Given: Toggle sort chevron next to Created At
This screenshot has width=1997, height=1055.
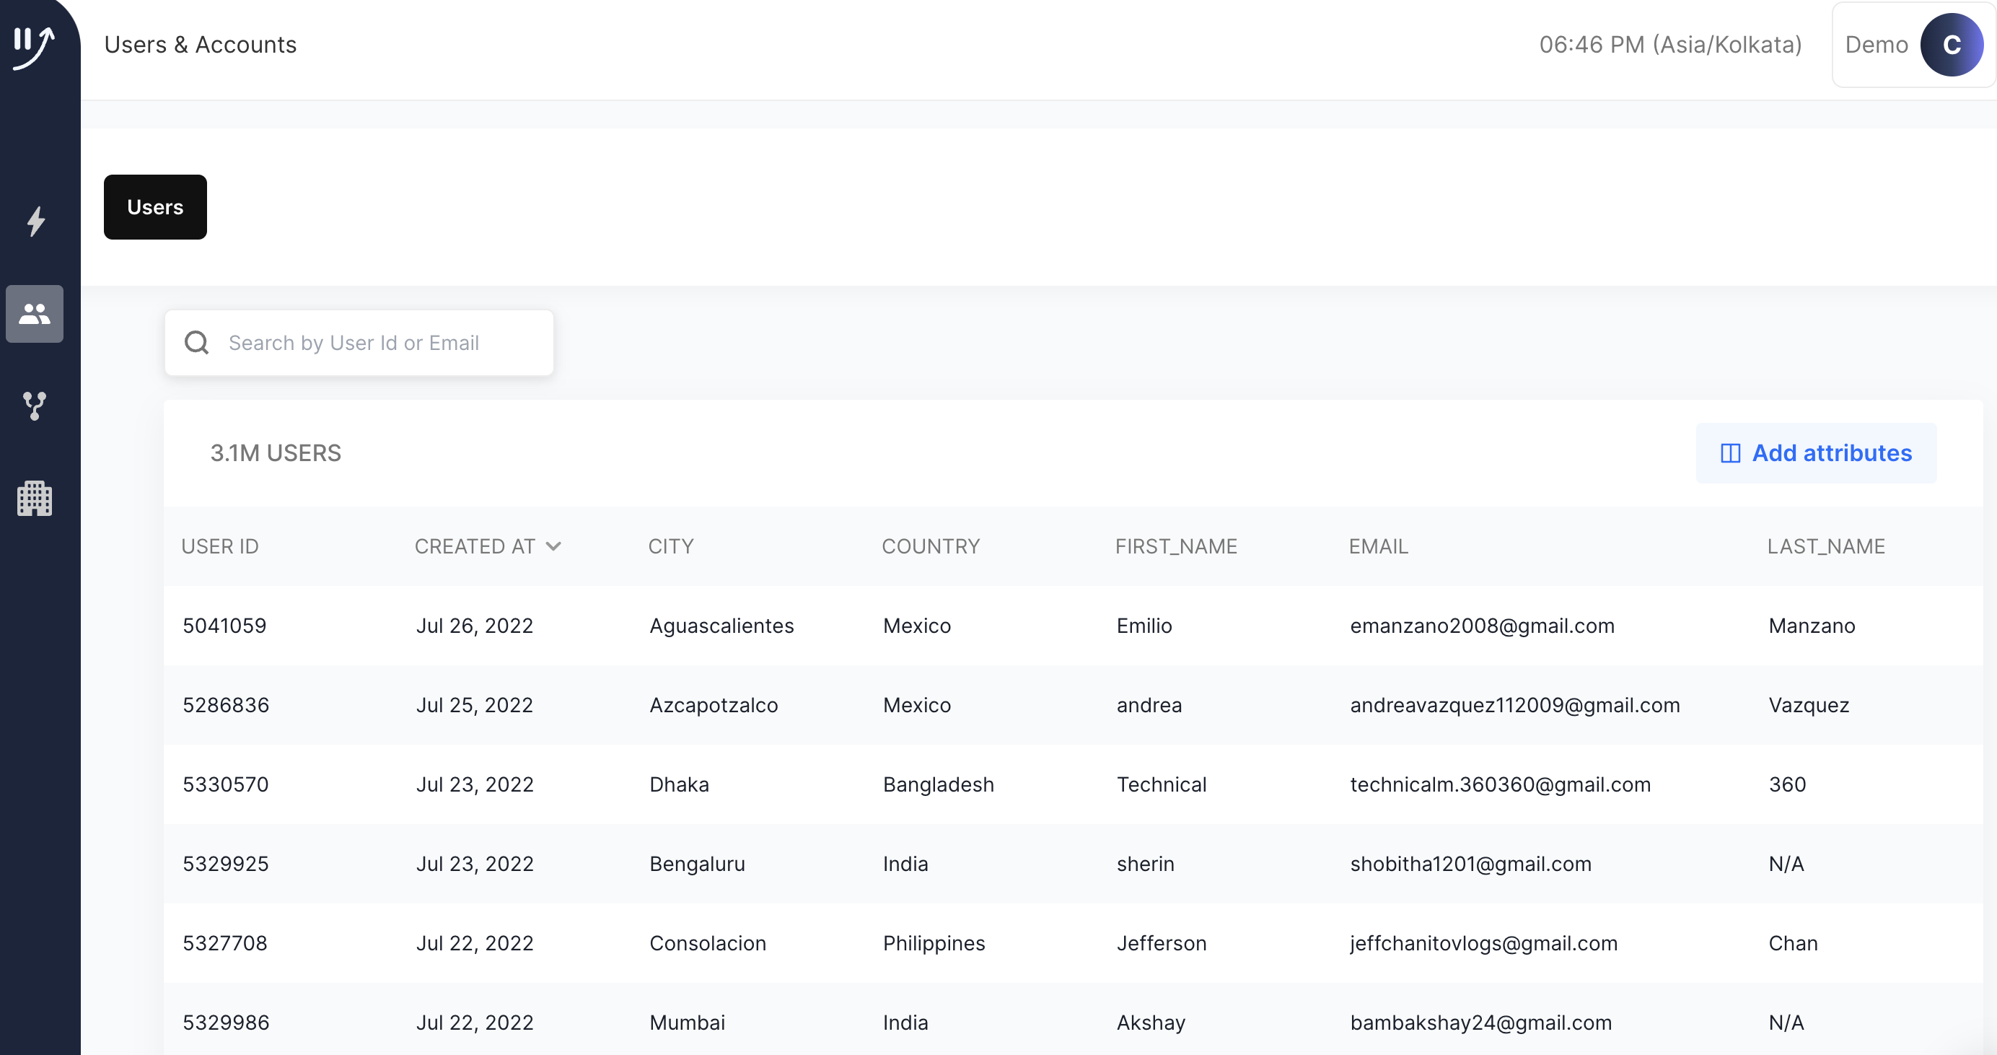Looking at the screenshot, I should (553, 546).
